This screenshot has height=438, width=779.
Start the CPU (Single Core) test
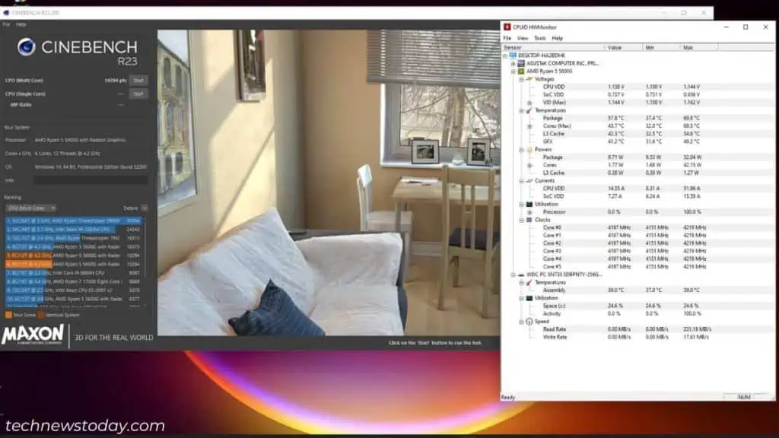[138, 94]
